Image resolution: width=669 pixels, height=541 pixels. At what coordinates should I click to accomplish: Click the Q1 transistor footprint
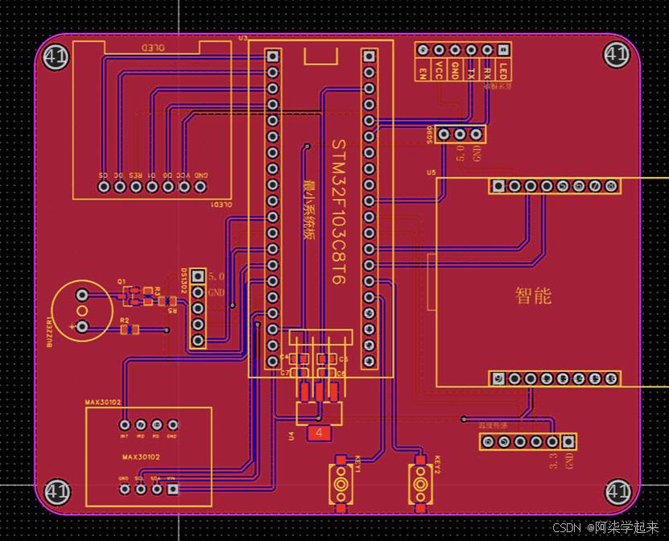pyautogui.click(x=131, y=296)
